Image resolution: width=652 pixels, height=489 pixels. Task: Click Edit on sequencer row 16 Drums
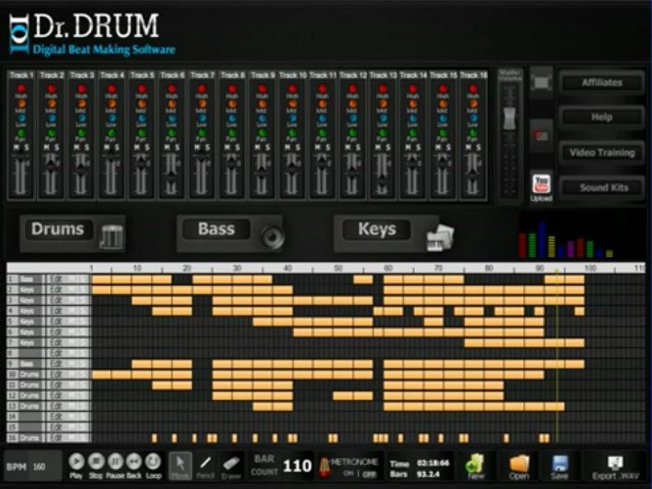point(57,438)
